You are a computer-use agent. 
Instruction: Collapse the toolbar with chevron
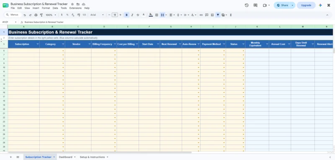[327, 15]
